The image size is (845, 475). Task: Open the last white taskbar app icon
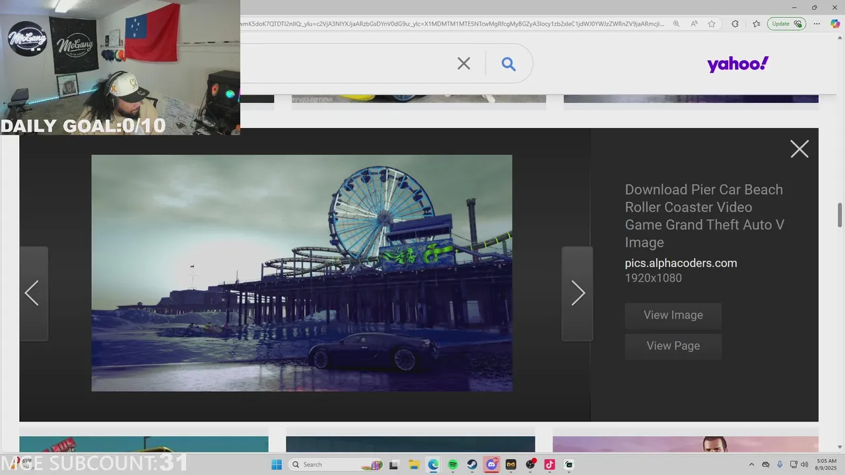(569, 464)
